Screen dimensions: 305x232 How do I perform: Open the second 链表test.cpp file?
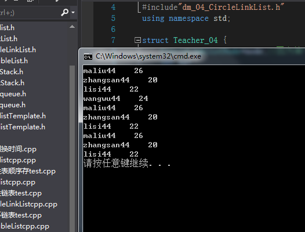pos(21,215)
